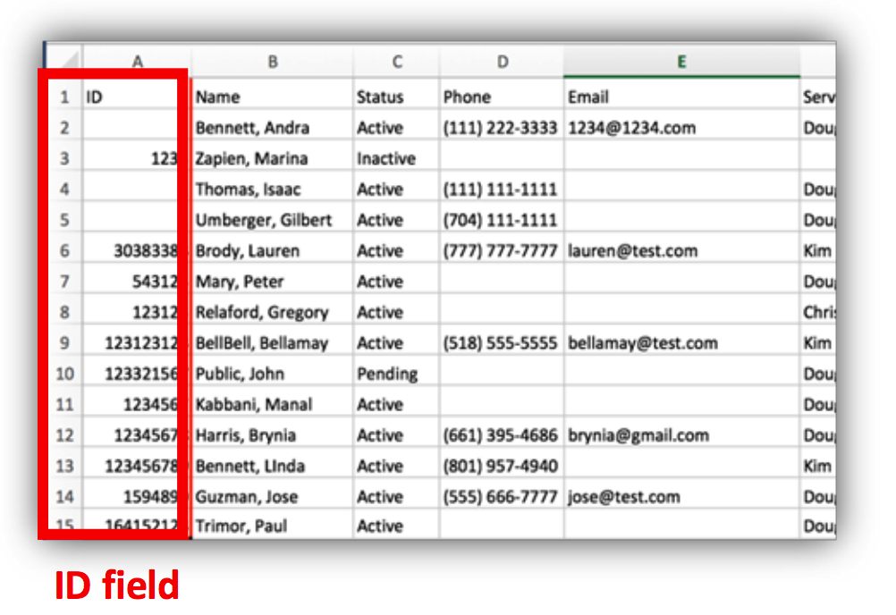Click row 1 header number
Viewport: 896px width, 615px height.
click(x=64, y=97)
